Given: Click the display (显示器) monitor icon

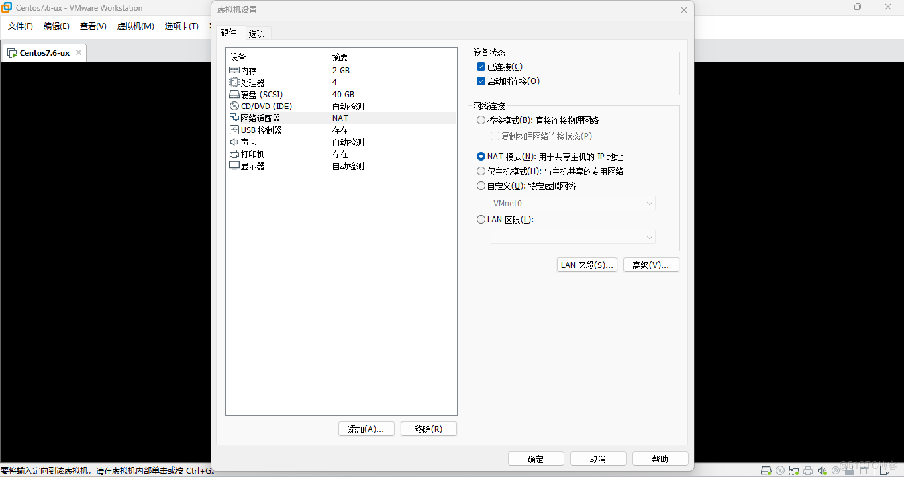Looking at the screenshot, I should 234,166.
